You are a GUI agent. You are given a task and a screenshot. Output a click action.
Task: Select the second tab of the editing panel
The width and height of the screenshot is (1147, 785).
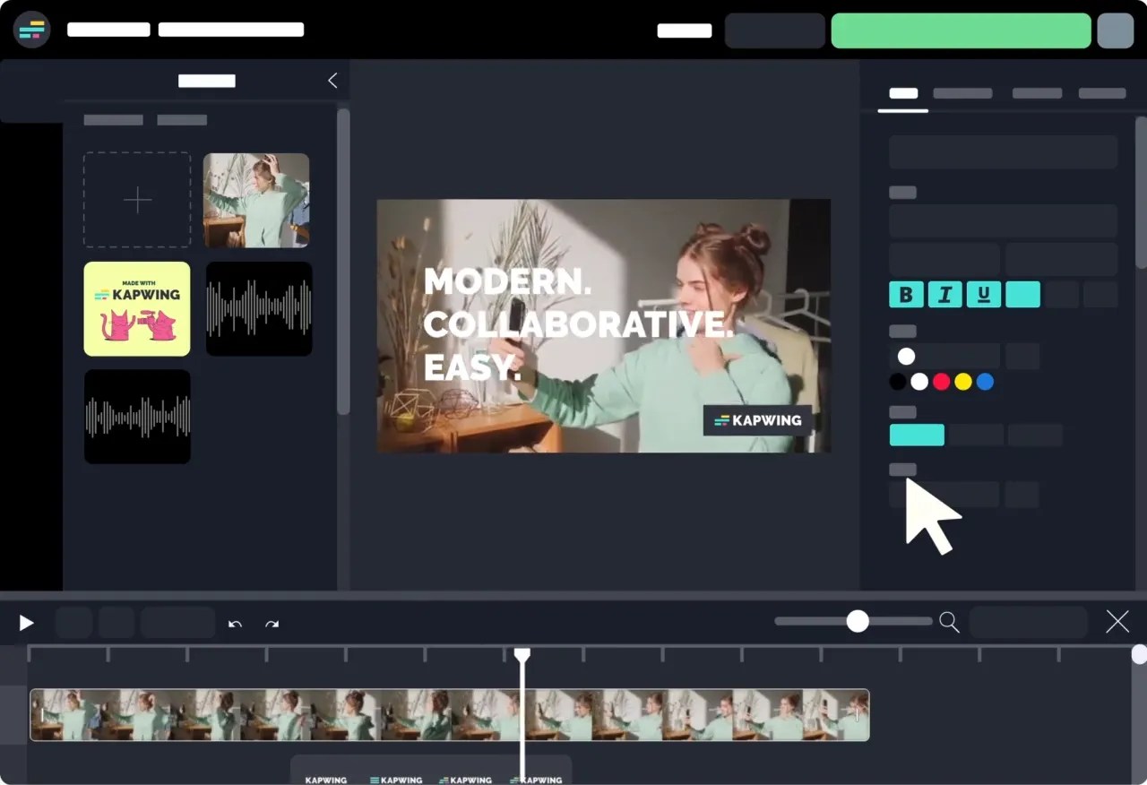pos(962,93)
